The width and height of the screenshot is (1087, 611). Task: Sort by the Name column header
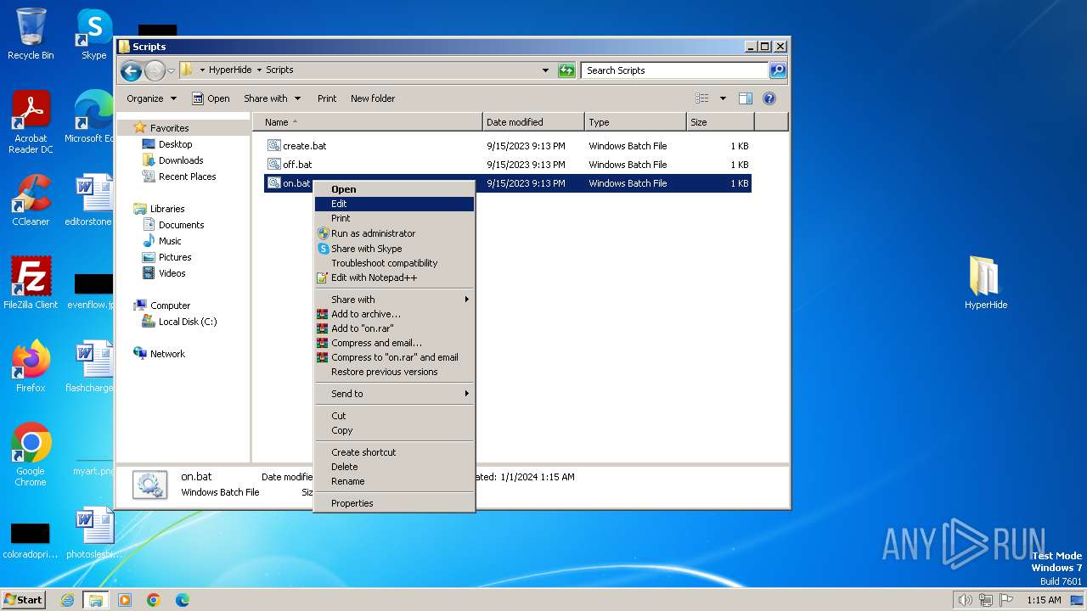click(x=367, y=122)
